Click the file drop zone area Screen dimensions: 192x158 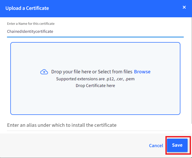pyautogui.click(x=95, y=78)
